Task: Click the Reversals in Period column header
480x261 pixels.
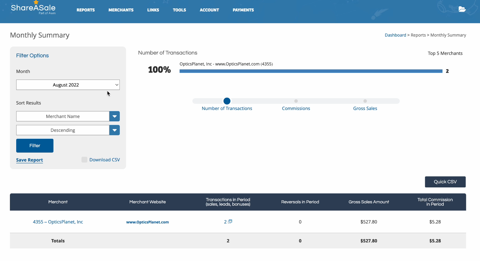Action: [x=300, y=202]
